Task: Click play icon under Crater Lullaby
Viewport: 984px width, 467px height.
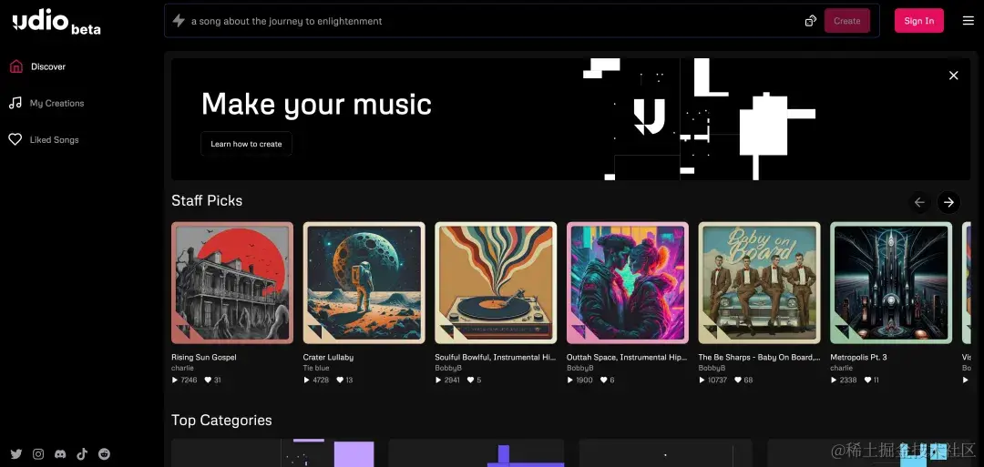Action: 306,380
